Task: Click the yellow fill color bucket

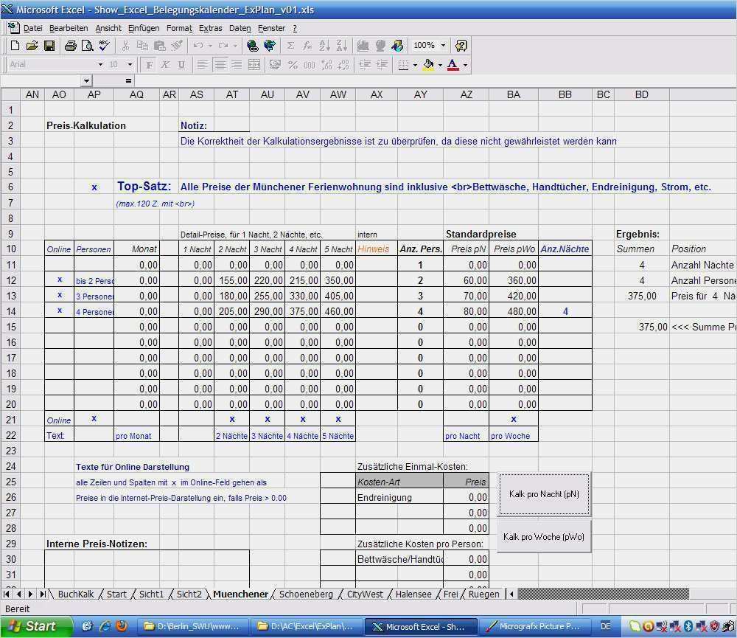Action: click(428, 65)
